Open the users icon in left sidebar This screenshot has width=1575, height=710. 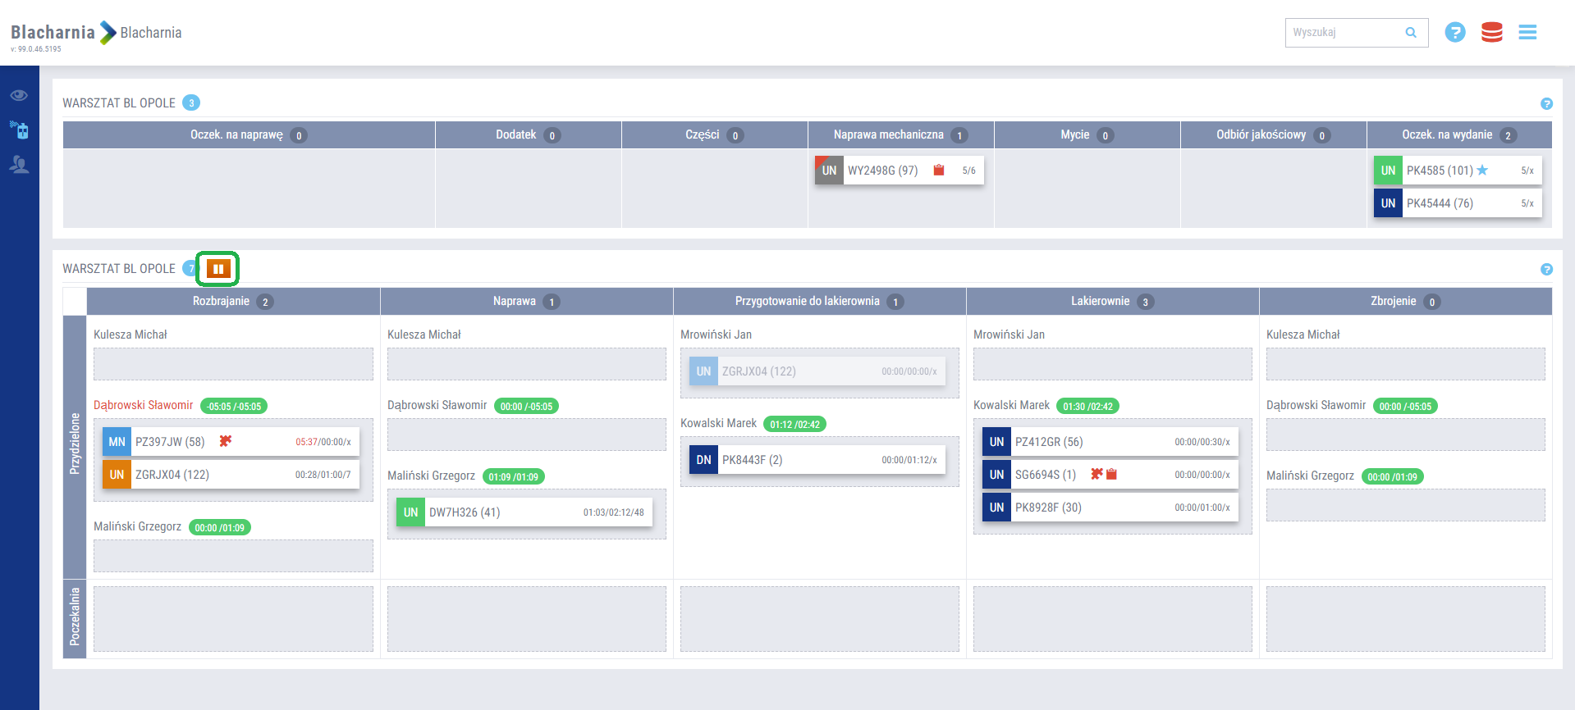19,165
